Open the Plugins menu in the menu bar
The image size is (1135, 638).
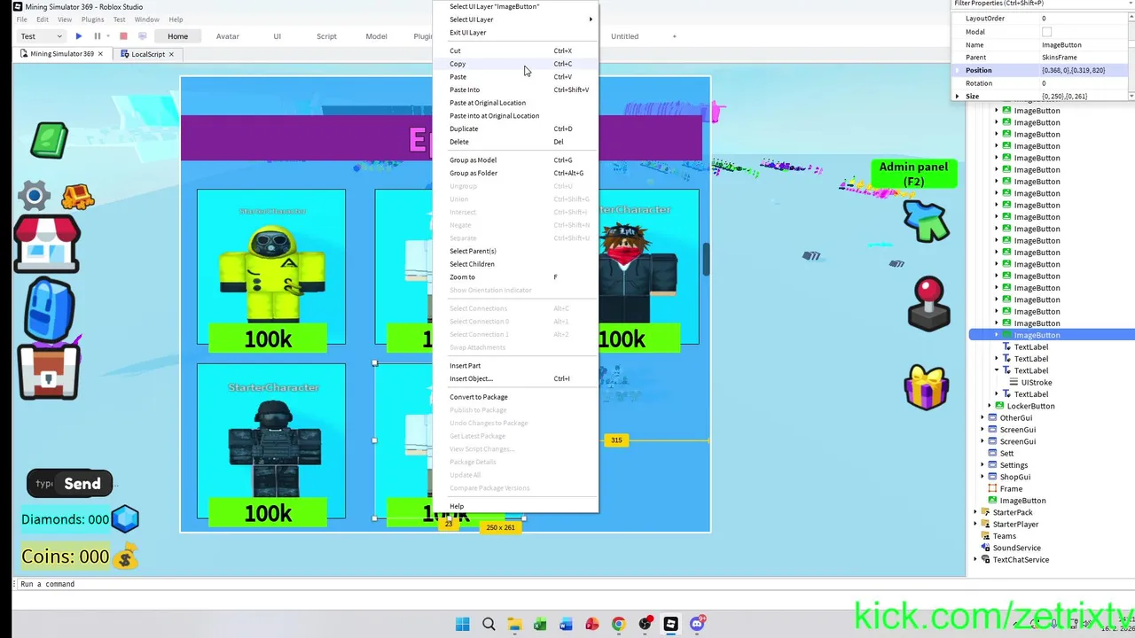tap(92, 19)
